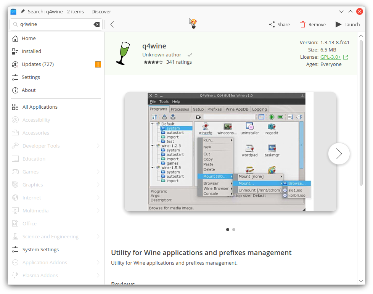
Task: Click the All Applications grid icon
Action: point(15,107)
